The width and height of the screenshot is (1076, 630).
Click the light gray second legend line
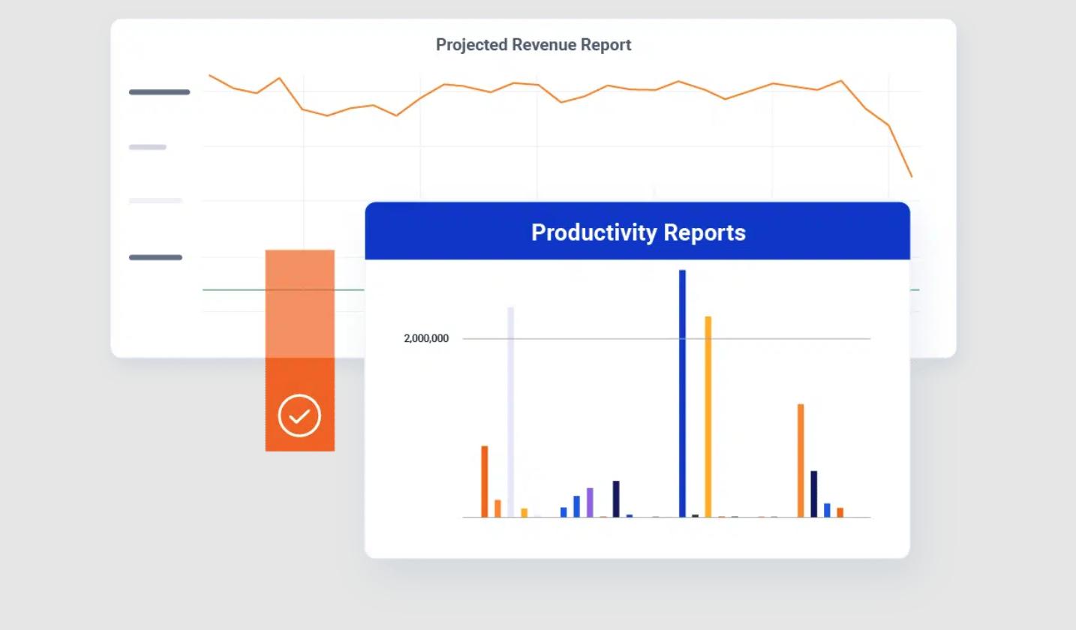point(148,147)
